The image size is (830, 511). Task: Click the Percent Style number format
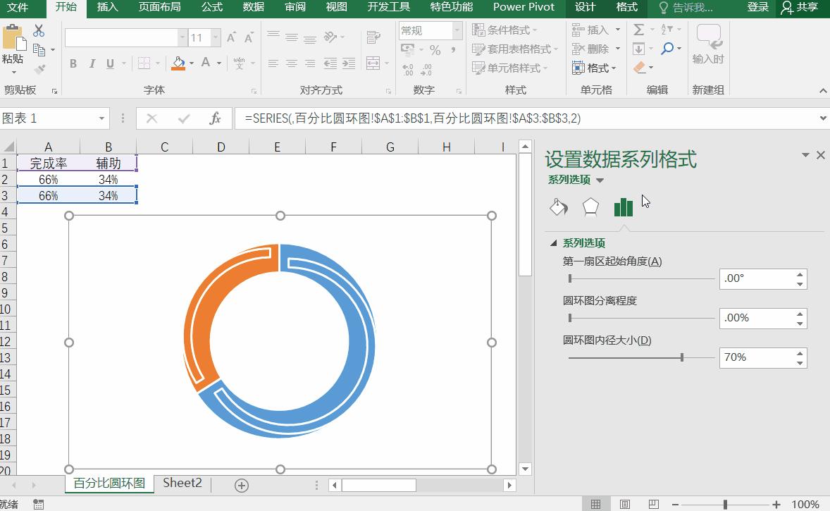pyautogui.click(x=434, y=49)
